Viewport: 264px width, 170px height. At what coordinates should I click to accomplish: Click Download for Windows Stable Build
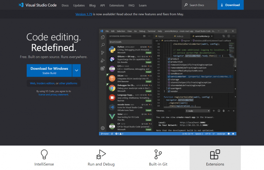[x=49, y=70]
